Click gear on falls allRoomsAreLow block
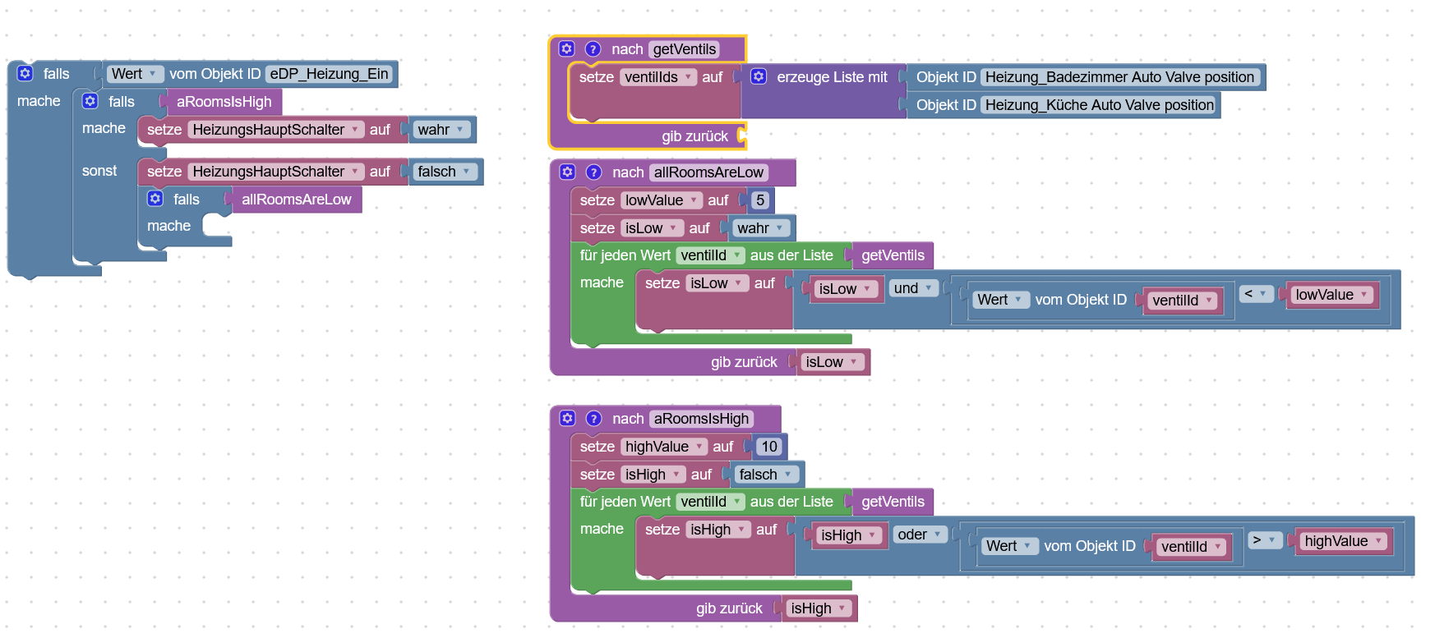 click(155, 199)
